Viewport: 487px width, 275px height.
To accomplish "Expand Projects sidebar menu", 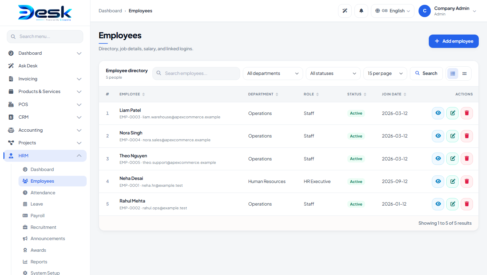I will [x=79, y=143].
